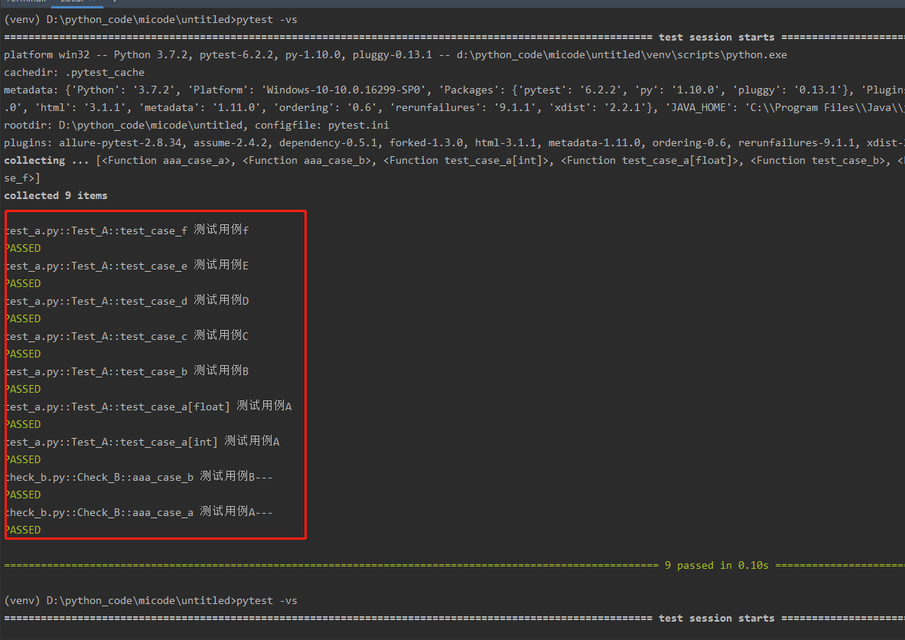905x640 pixels.
Task: Click PASSED under the test_case_c line
Action: point(23,354)
